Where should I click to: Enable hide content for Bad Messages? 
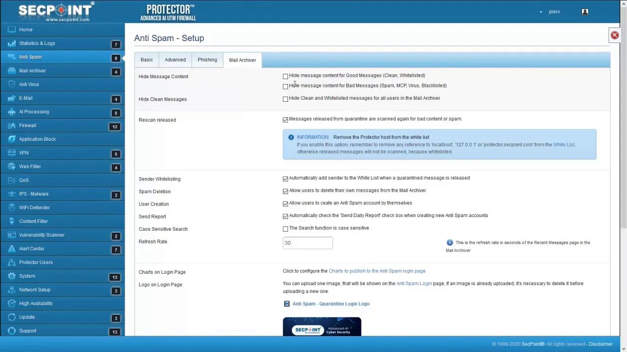click(286, 86)
